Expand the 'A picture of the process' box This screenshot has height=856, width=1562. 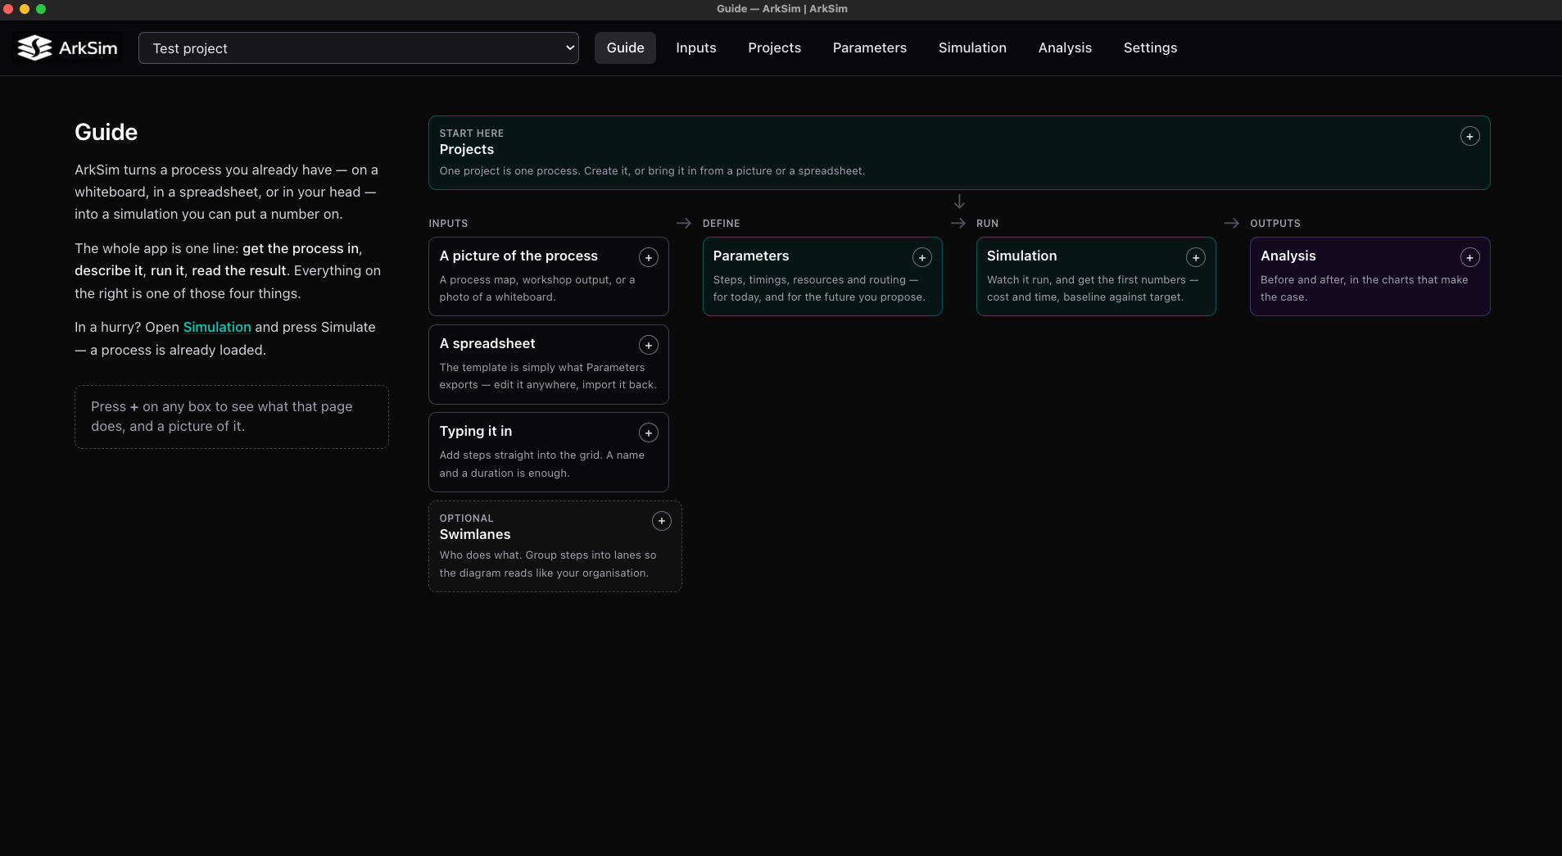(649, 258)
